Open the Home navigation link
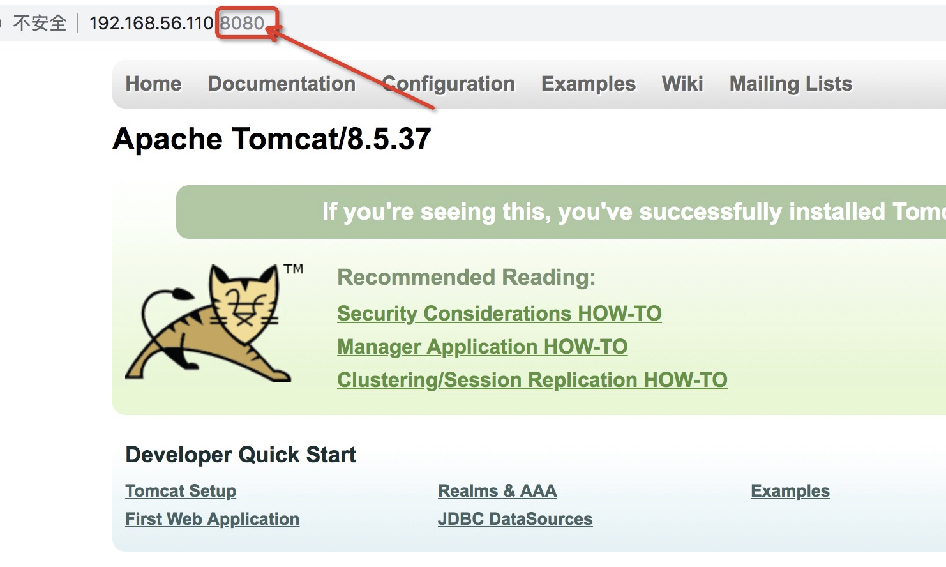The image size is (946, 567). click(153, 84)
